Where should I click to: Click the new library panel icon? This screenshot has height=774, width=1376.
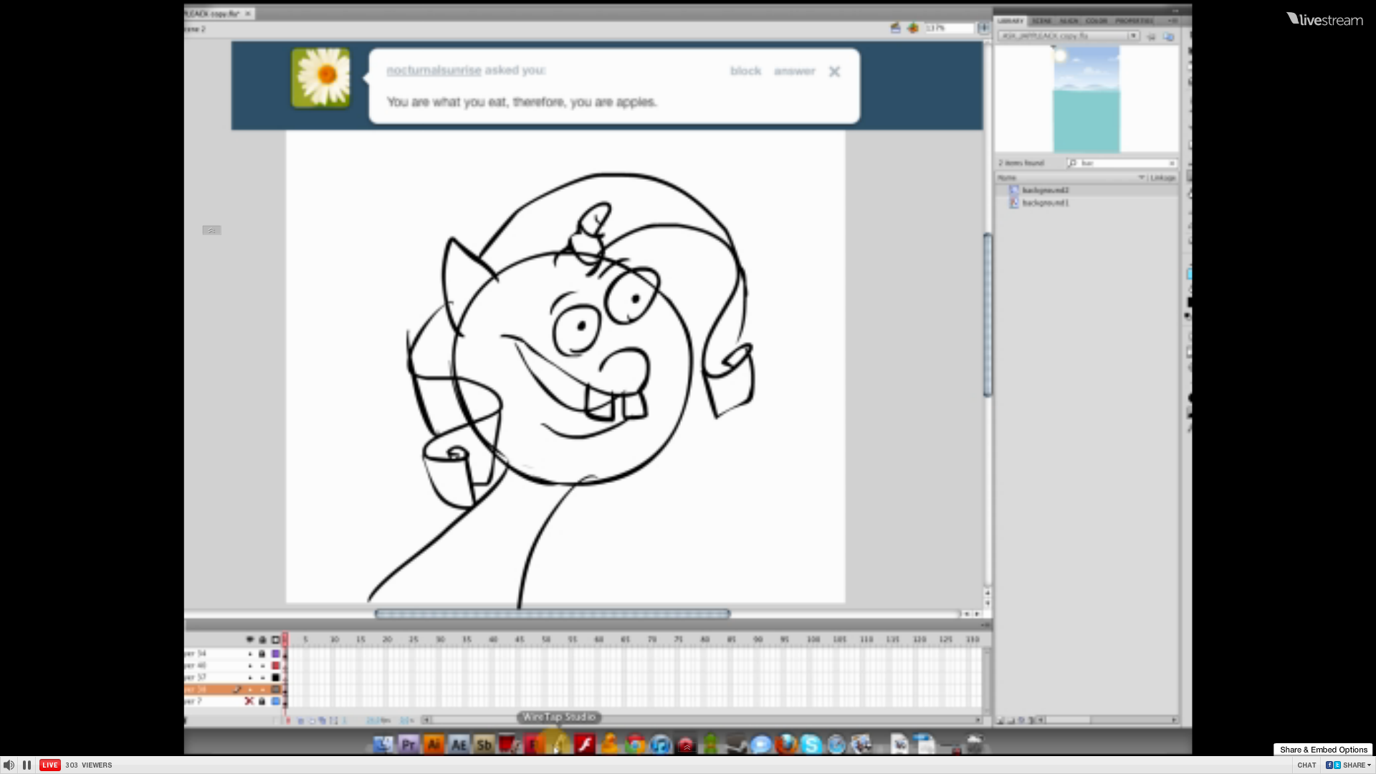tap(1168, 36)
